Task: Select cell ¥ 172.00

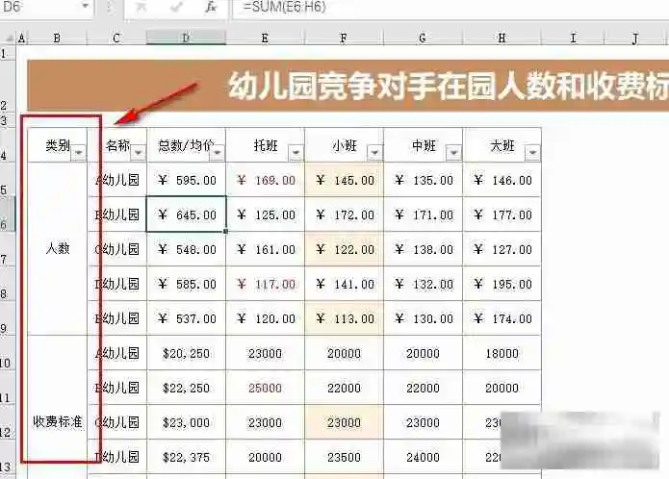Action: coord(344,214)
